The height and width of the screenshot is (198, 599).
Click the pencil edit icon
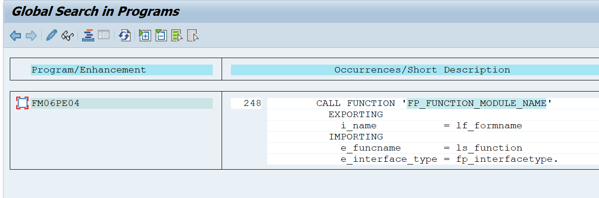pyautogui.click(x=51, y=35)
